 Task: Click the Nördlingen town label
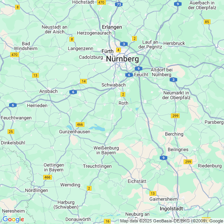click(36, 190)
